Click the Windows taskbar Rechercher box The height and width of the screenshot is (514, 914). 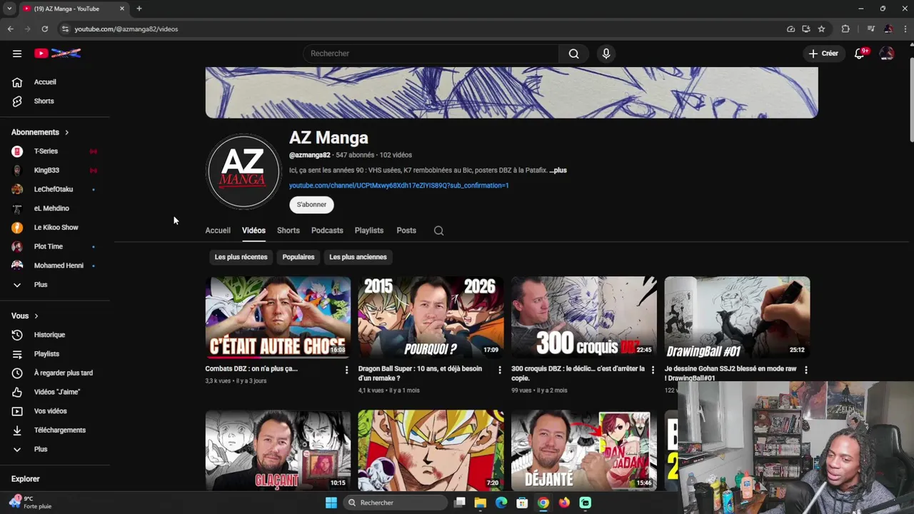coord(394,503)
